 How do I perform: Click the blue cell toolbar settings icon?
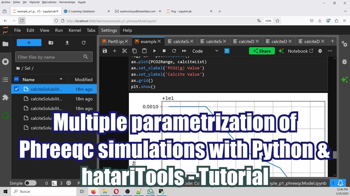pos(227,51)
